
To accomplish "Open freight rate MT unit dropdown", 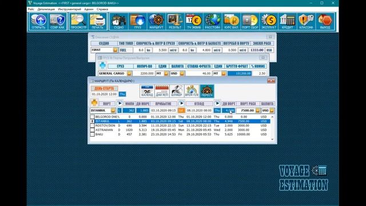I will pyautogui.click(x=224, y=73).
